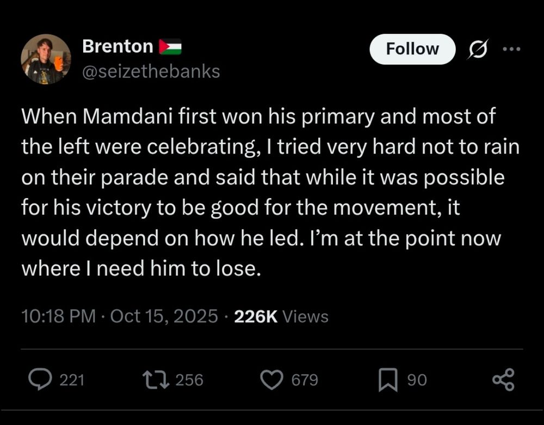Click the 221 replies count
The height and width of the screenshot is (425, 544).
pos(72,380)
